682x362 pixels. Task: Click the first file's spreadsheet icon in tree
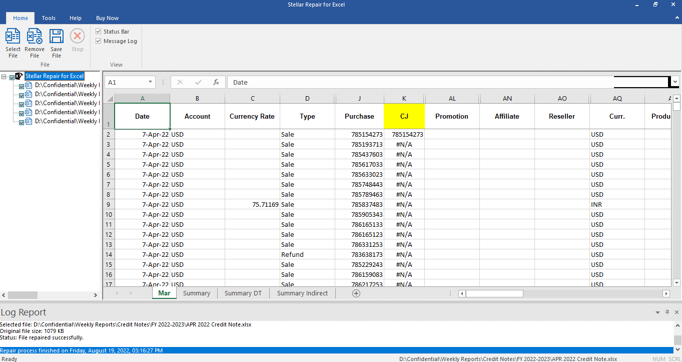[29, 86]
